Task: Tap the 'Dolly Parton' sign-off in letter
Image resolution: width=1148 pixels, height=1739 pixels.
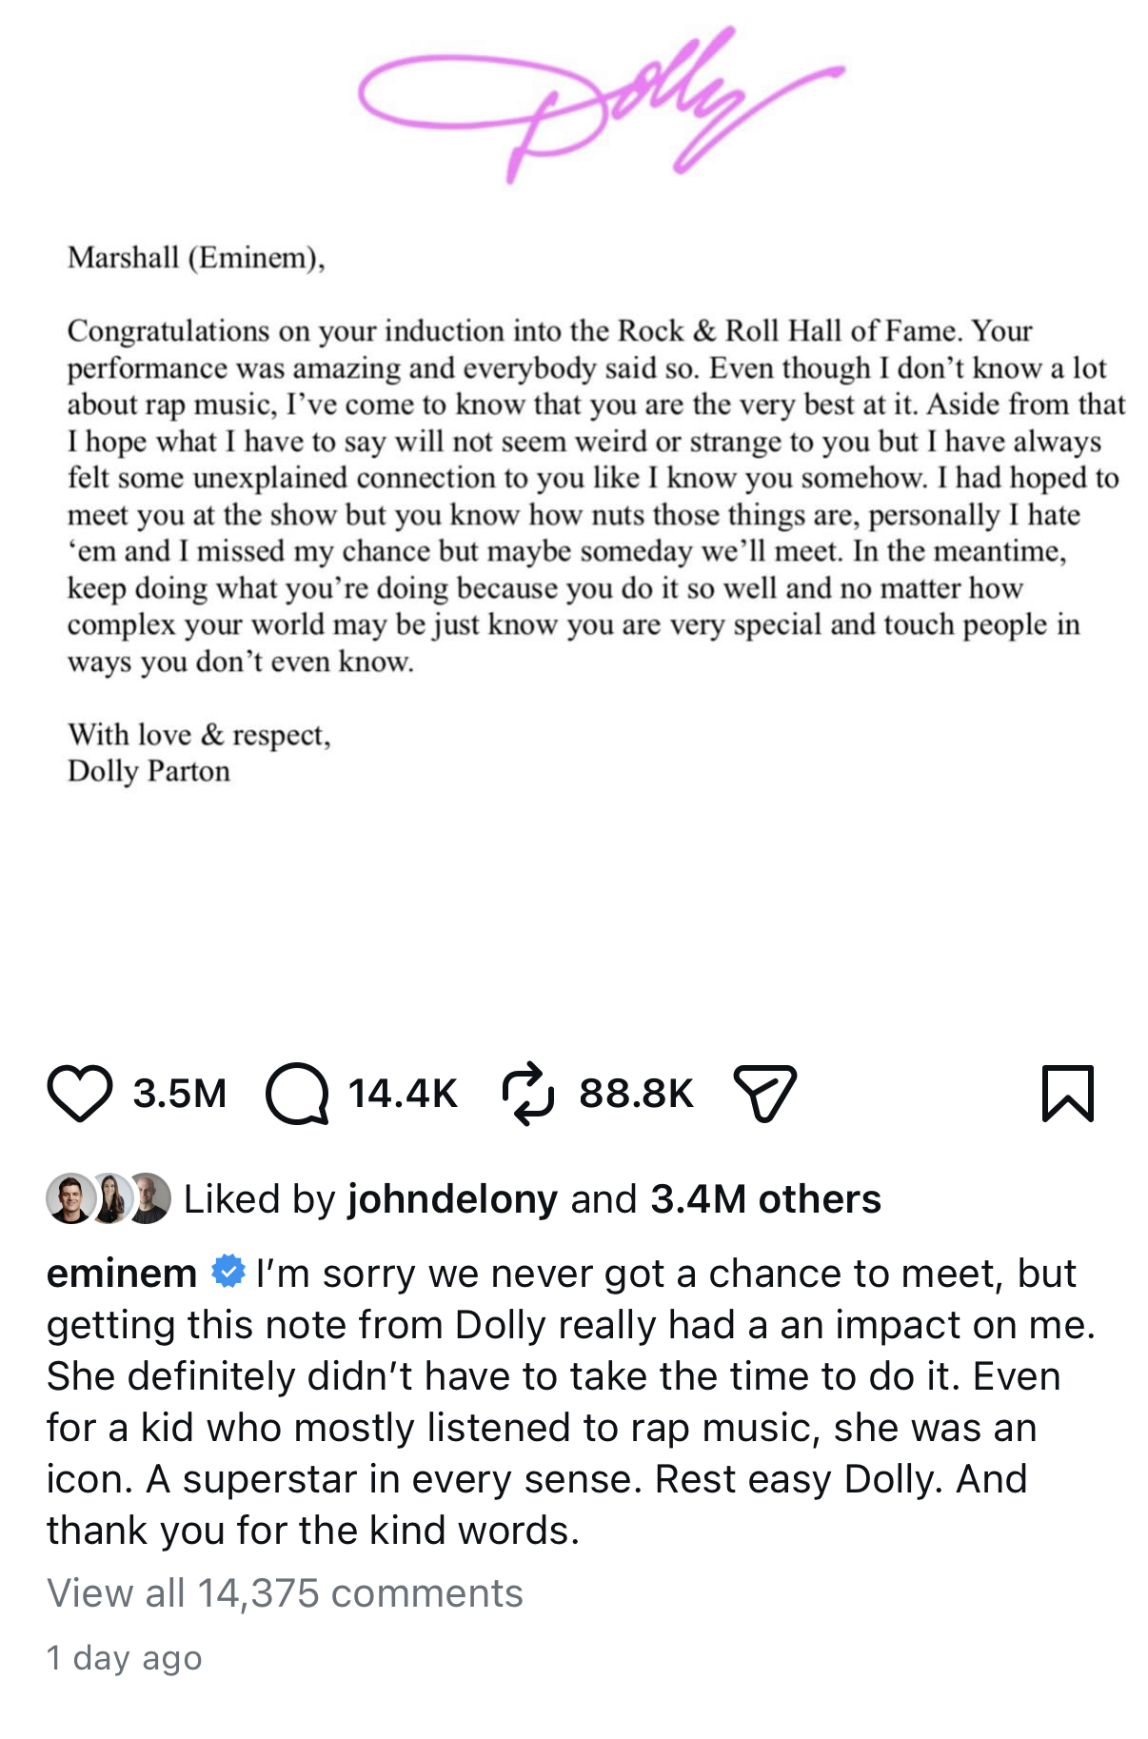Action: 148,771
